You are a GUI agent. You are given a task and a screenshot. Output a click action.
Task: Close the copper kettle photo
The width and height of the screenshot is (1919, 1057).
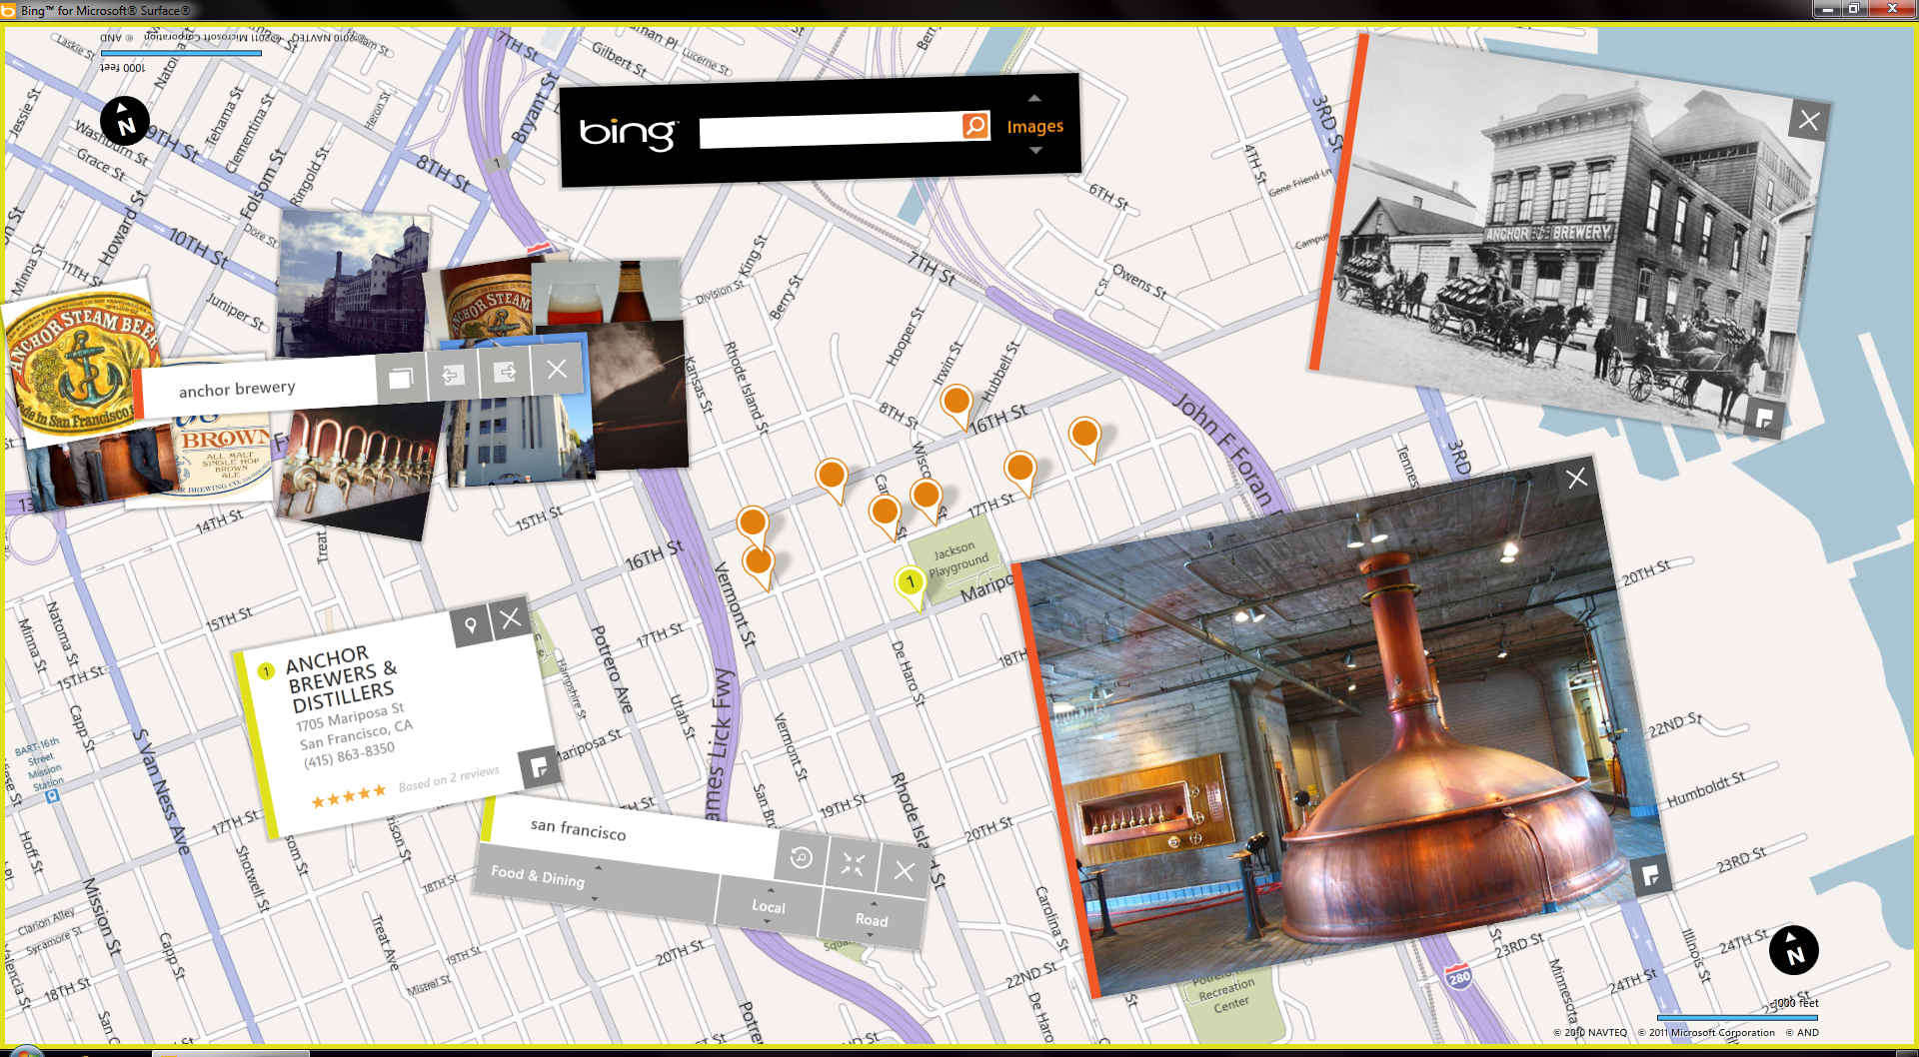1576,478
